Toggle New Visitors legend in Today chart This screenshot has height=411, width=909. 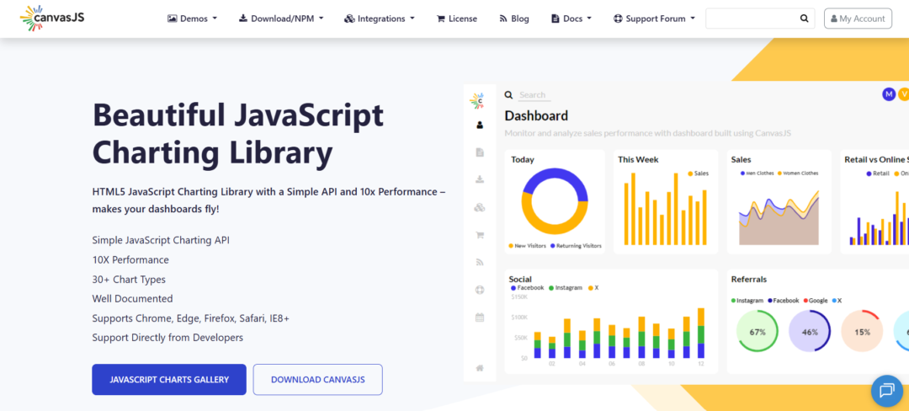pyautogui.click(x=528, y=246)
